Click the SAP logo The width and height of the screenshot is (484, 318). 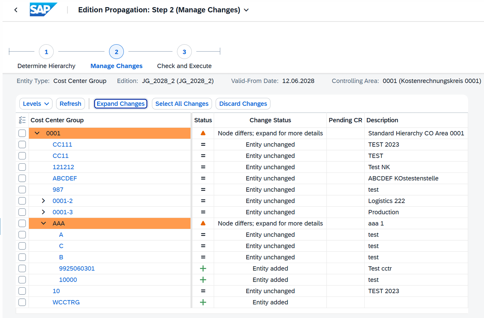coord(43,10)
